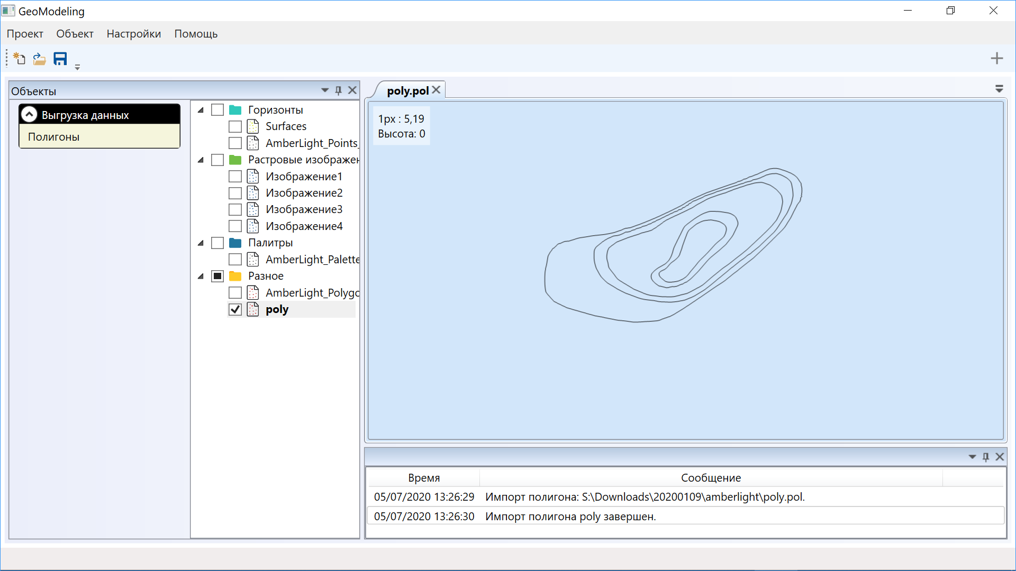Viewport: 1016px width, 571px height.
Task: Pin the Объекты panel
Action: click(339, 90)
